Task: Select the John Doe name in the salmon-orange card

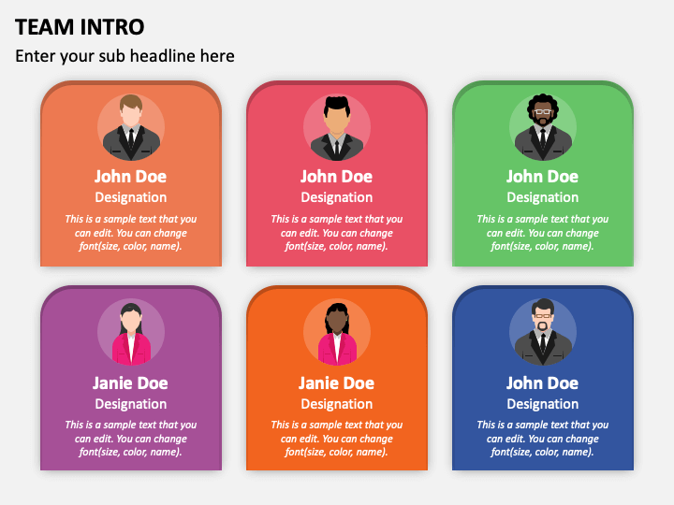Action: pyautogui.click(x=131, y=177)
